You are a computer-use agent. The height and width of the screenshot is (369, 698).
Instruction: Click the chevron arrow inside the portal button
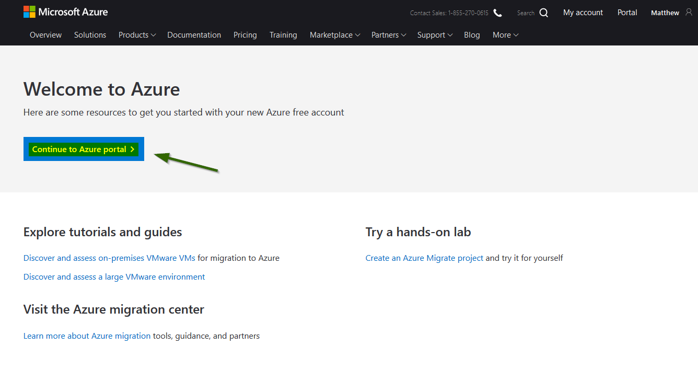pos(132,149)
